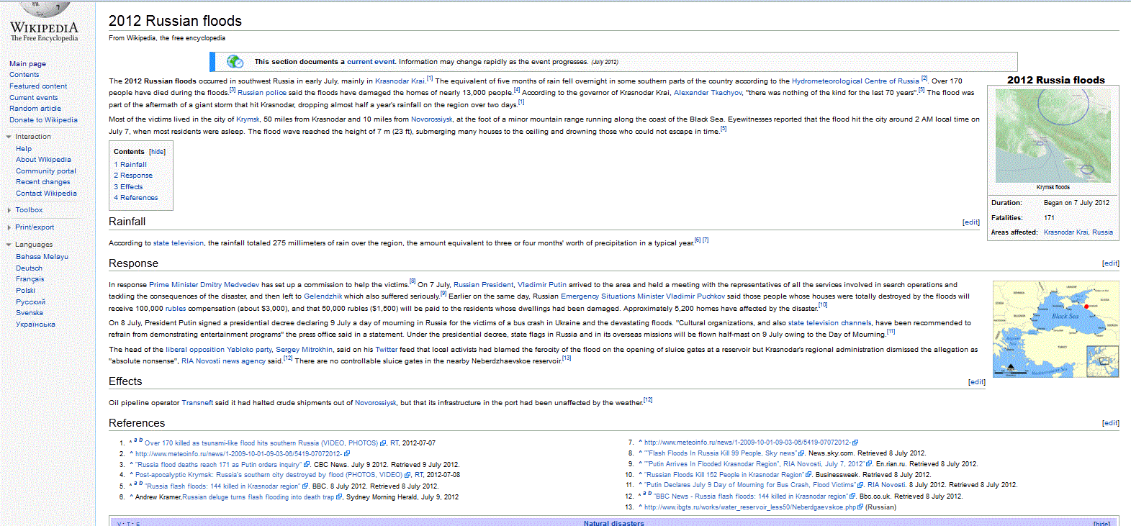Hide the Contents table of contents
Screen dimensions: 1131x526
pyautogui.click(x=157, y=152)
